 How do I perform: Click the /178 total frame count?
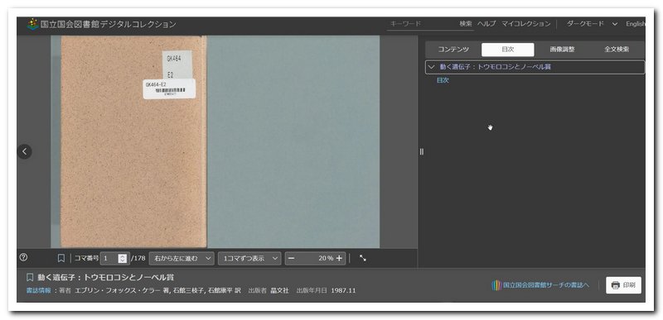click(138, 259)
